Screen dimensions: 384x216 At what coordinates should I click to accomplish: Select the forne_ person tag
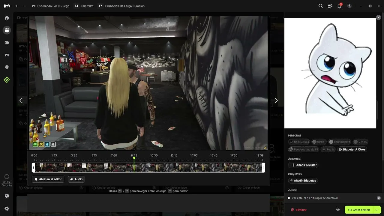[319, 142]
